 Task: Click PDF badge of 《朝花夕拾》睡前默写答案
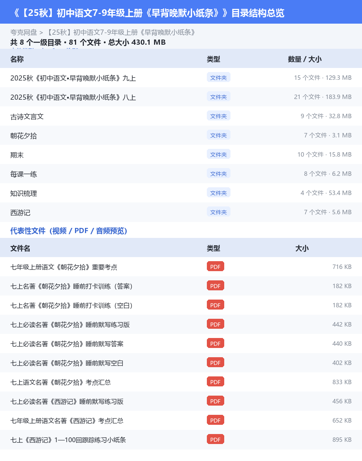(x=215, y=343)
